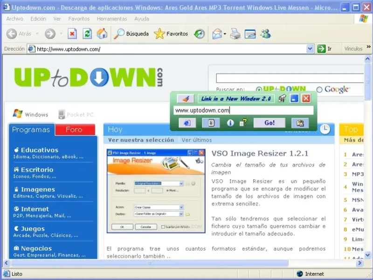Viewport: 373px width, 280px height.
Task: Open the Ayuda menu
Action: [142, 19]
